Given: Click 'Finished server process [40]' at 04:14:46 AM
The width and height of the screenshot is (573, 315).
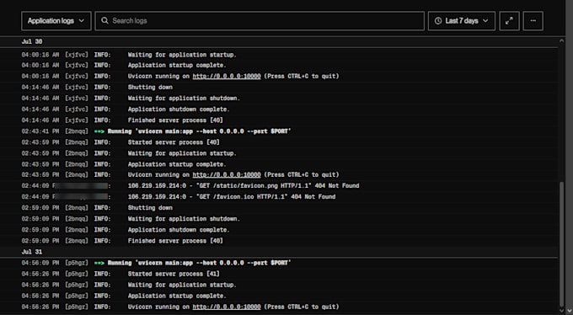Looking at the screenshot, I should pos(175,120).
